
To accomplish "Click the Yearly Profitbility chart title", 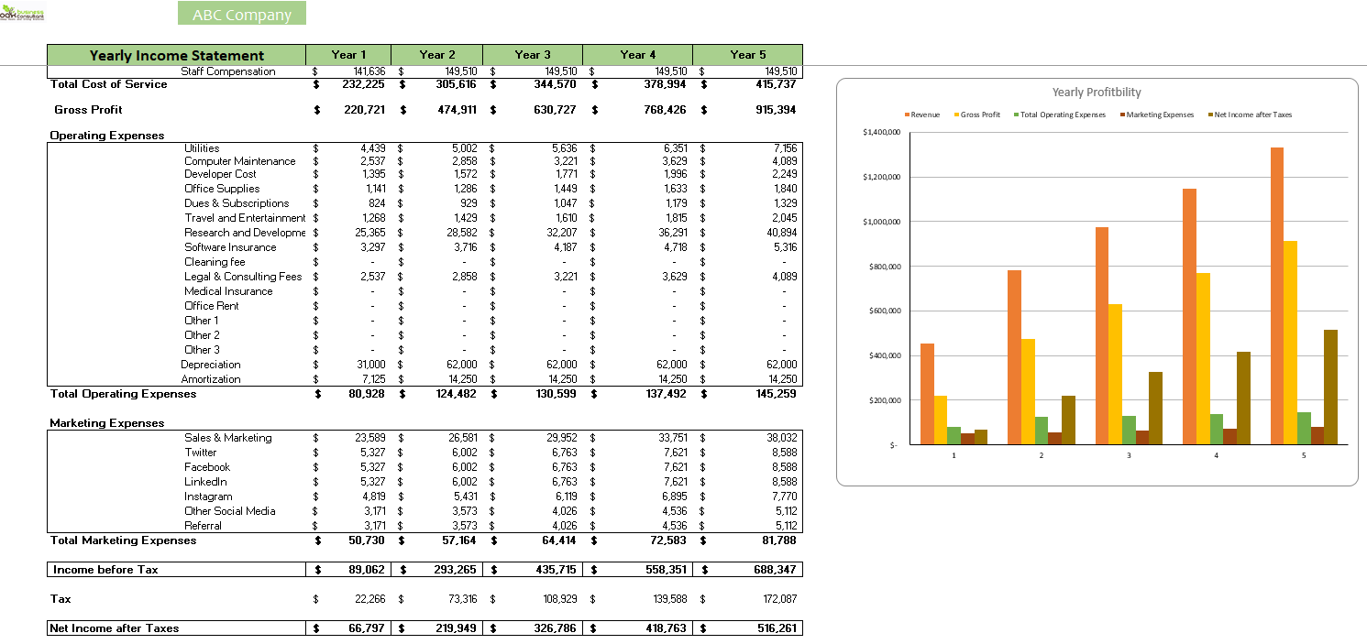I will [1097, 92].
